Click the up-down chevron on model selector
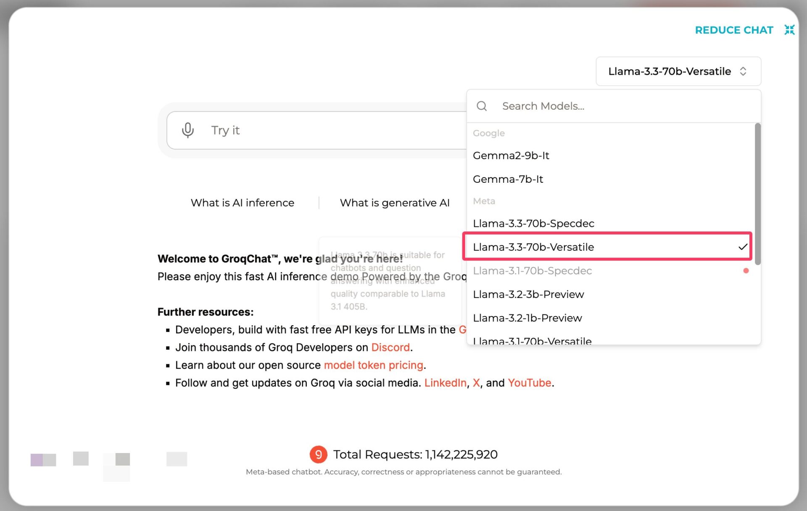Screen dimensions: 807x511 point(743,71)
